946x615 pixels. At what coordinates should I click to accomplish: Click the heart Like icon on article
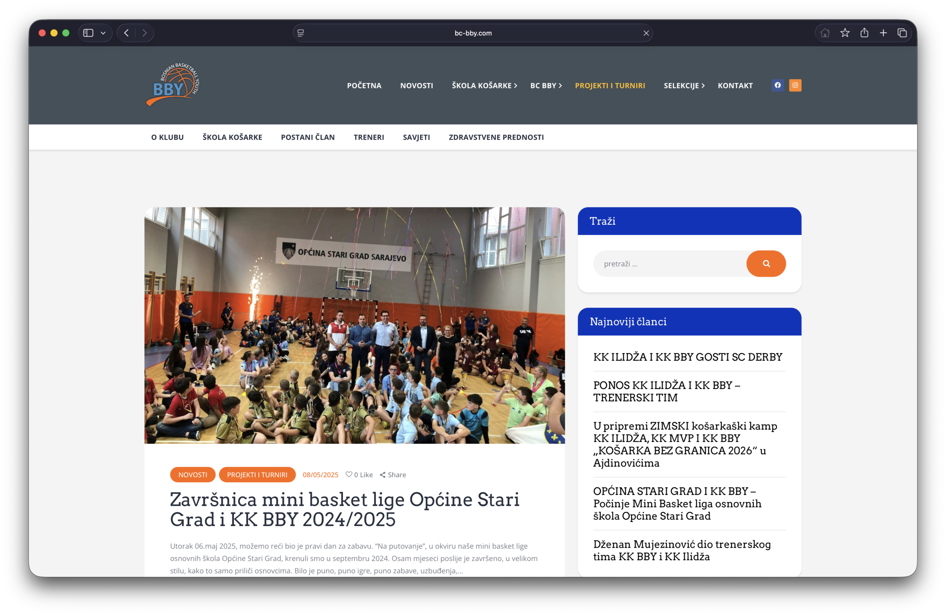pos(348,474)
